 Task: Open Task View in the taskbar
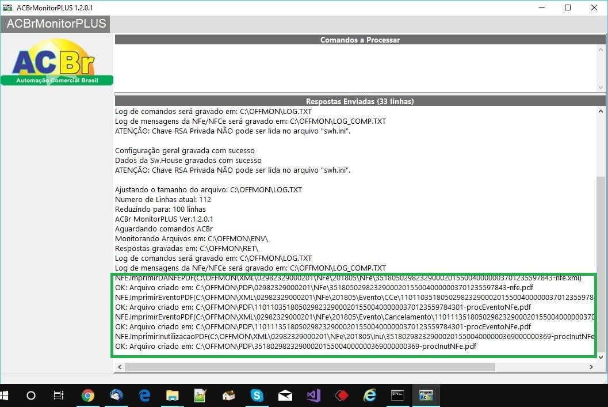(58, 395)
